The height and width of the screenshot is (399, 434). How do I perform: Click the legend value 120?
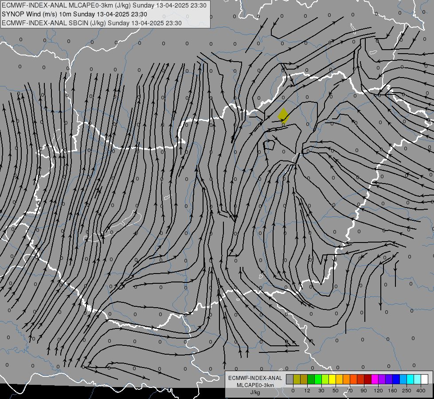click(x=379, y=391)
